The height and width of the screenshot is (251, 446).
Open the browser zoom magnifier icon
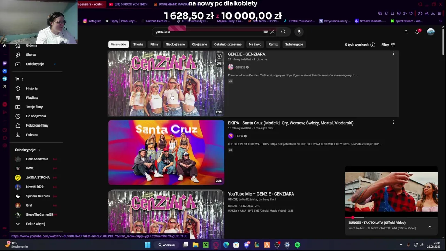pos(380,13)
